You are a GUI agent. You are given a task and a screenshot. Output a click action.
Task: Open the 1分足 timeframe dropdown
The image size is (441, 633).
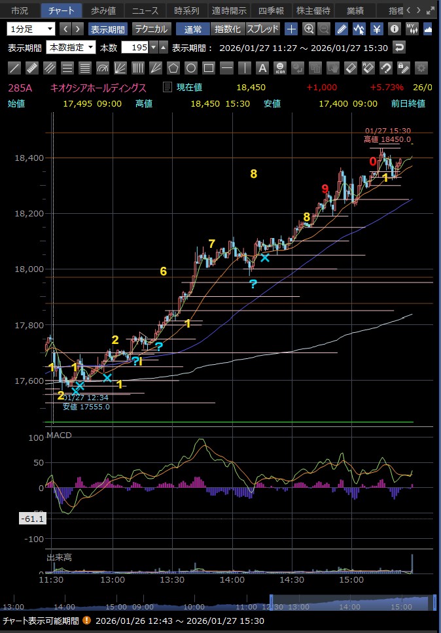tap(31, 29)
